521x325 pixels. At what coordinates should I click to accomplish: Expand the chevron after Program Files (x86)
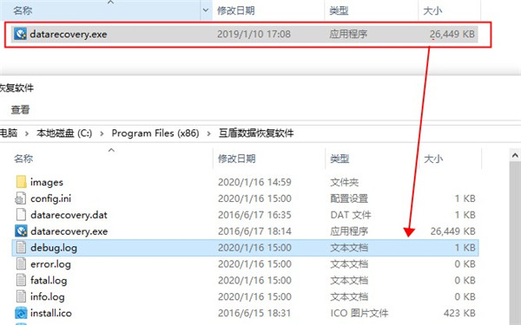click(208, 133)
